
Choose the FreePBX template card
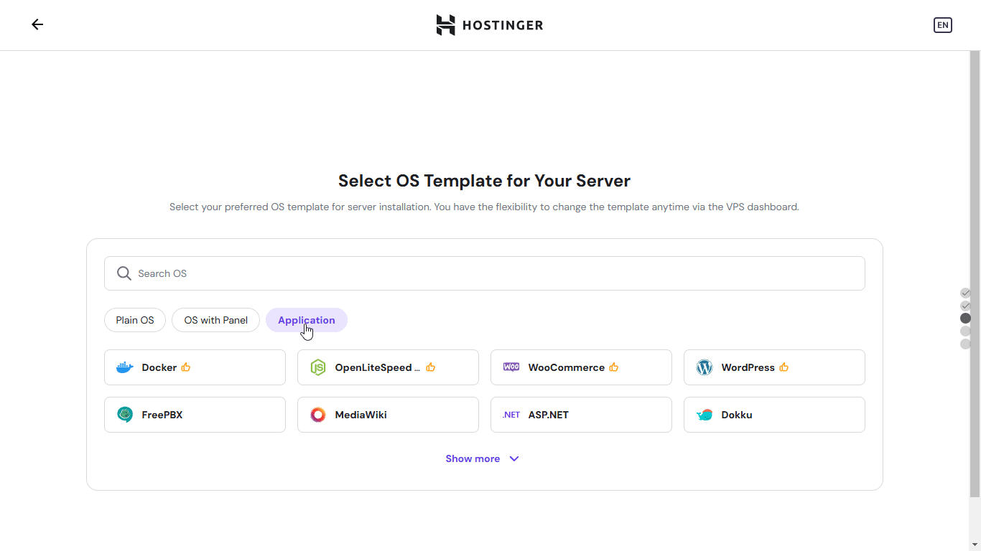click(195, 415)
